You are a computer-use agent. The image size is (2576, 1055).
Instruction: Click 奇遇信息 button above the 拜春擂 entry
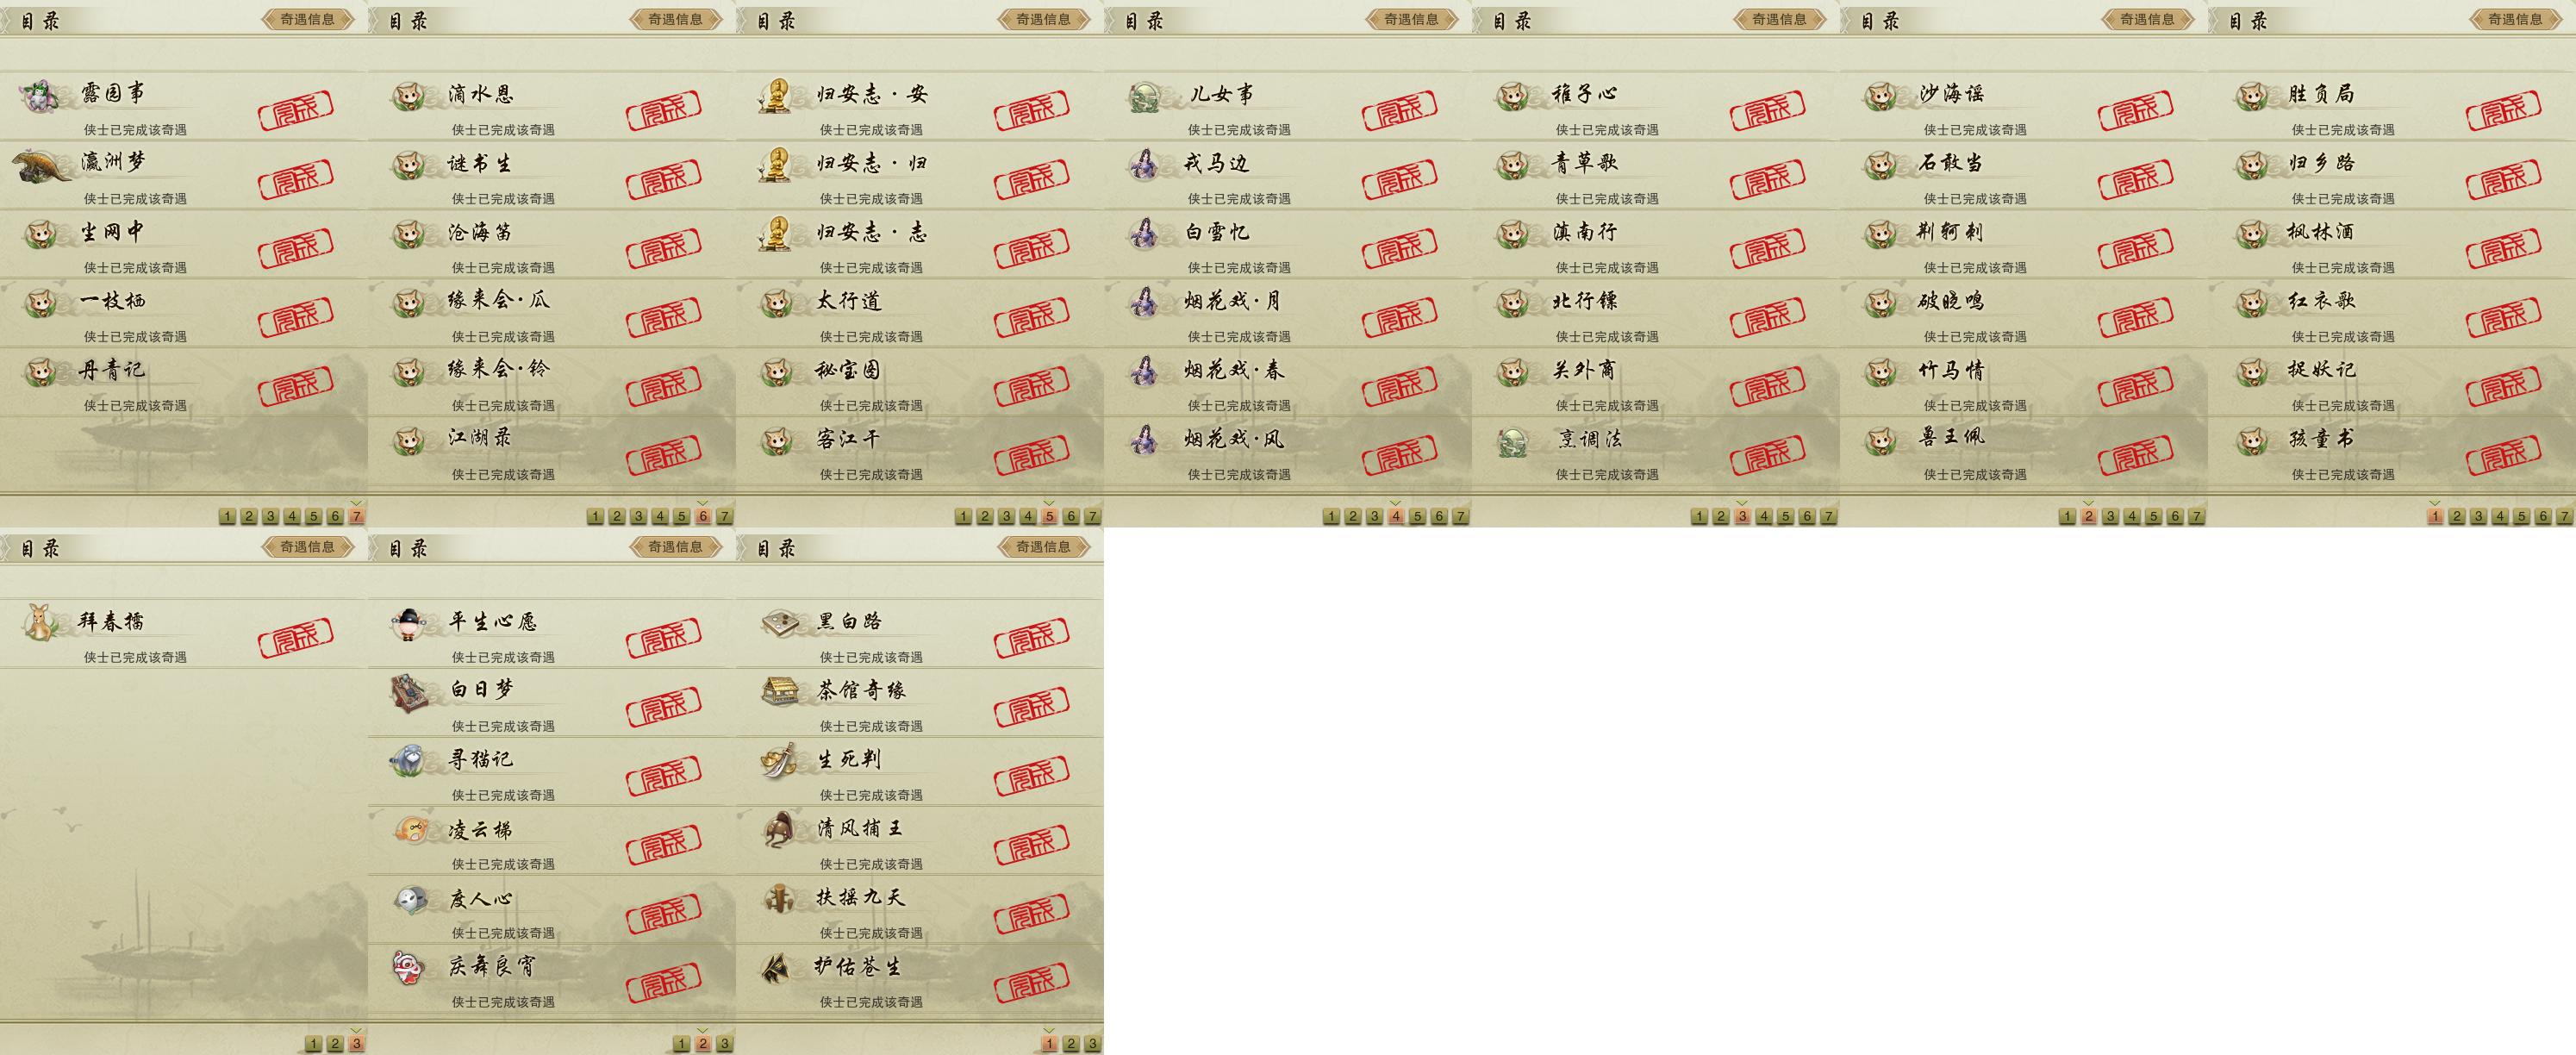307,547
